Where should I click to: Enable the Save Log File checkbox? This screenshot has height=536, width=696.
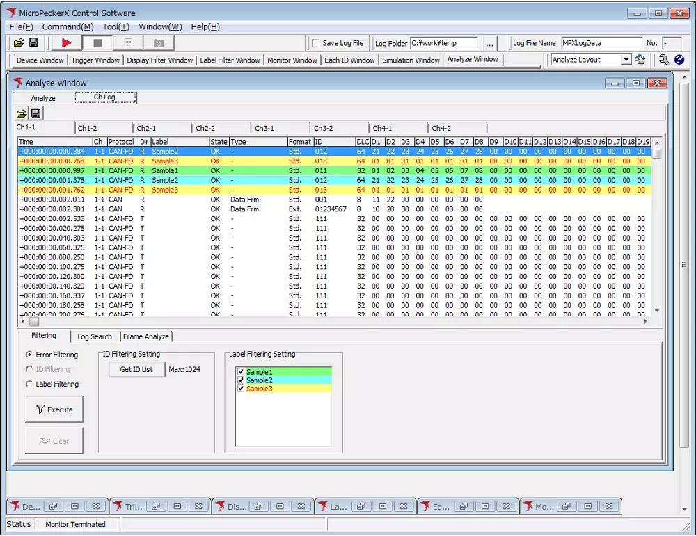316,43
